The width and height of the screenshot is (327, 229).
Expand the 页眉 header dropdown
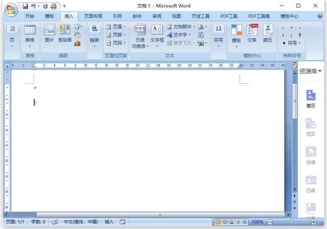tap(116, 27)
